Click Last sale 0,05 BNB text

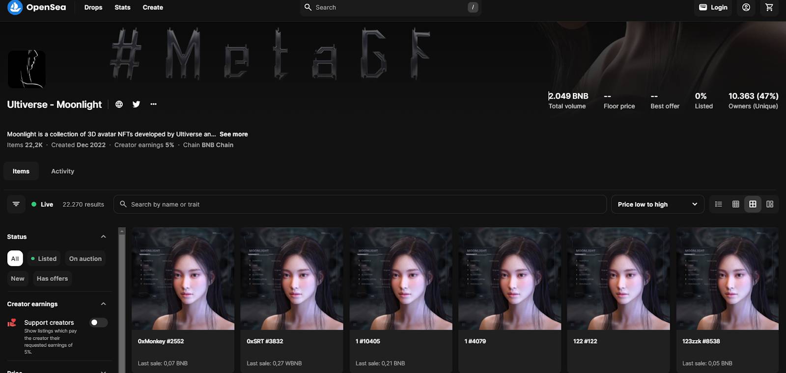pos(707,363)
